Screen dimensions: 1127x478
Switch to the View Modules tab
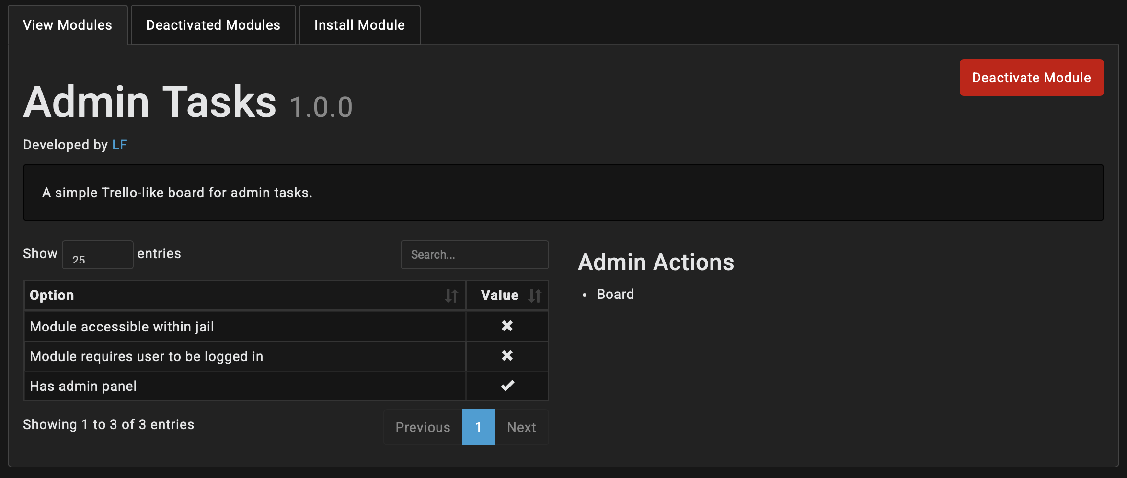coord(68,25)
